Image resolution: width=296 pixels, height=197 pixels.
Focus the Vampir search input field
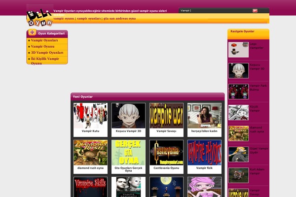pos(216,10)
